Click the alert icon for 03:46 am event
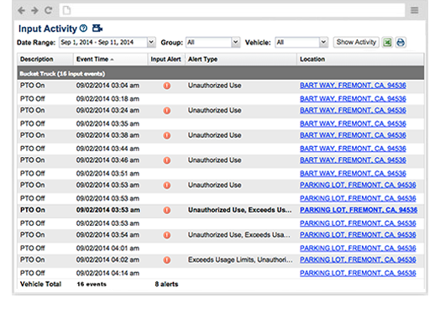The width and height of the screenshot is (440, 309). (x=167, y=160)
